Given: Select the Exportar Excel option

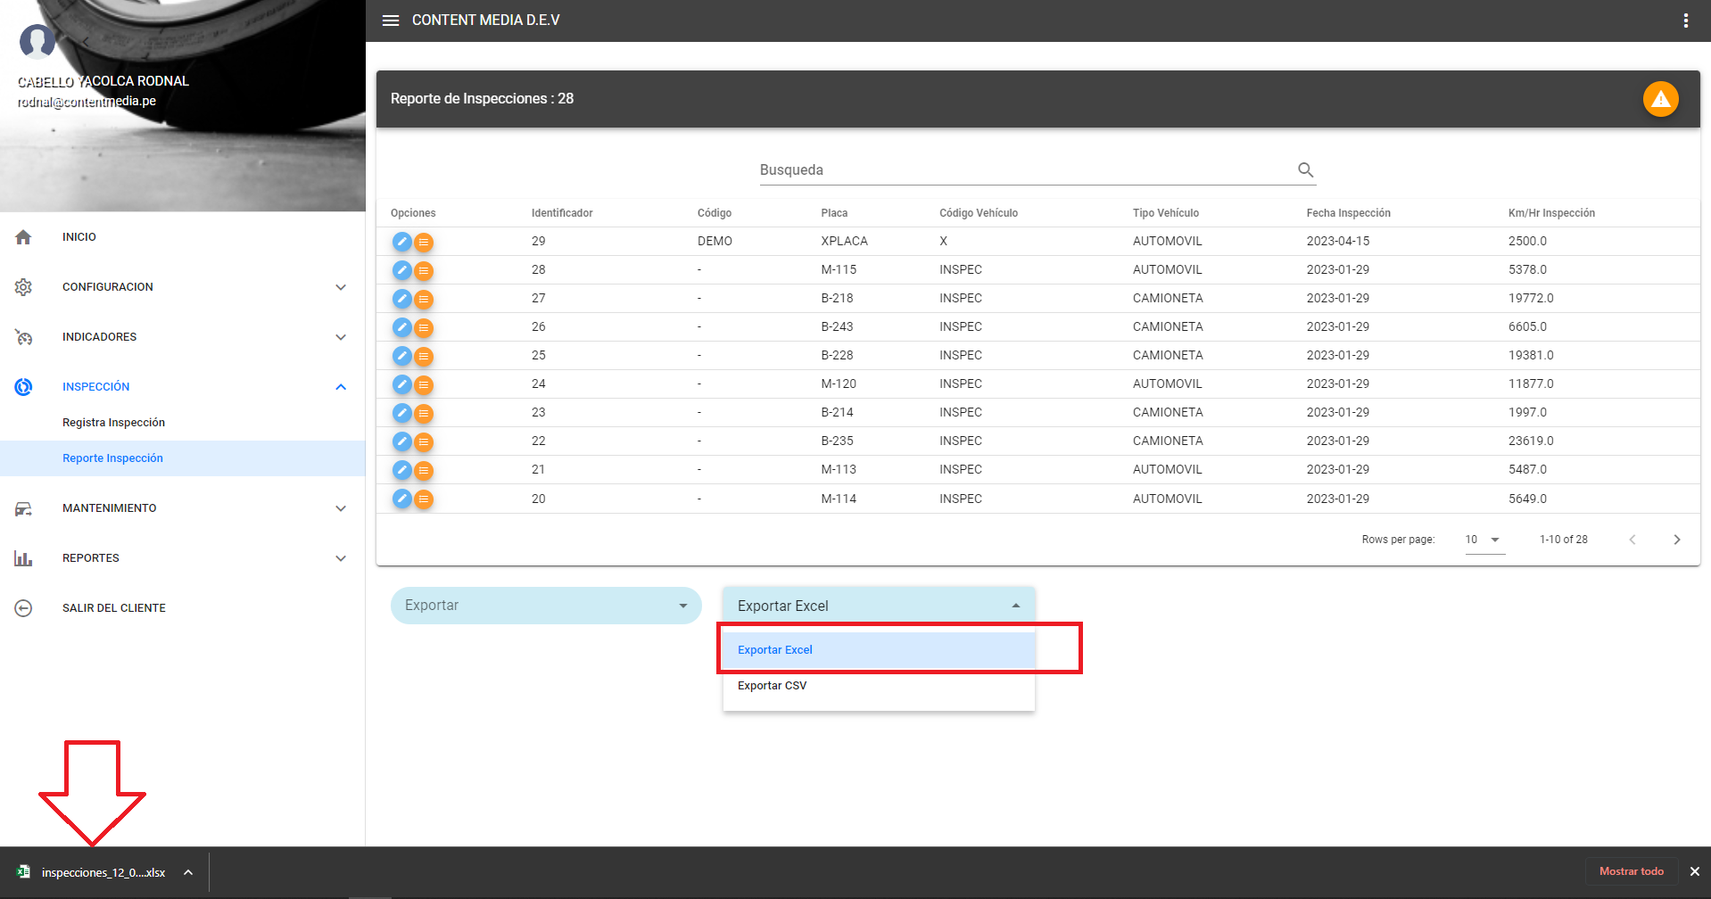Looking at the screenshot, I should 775,650.
